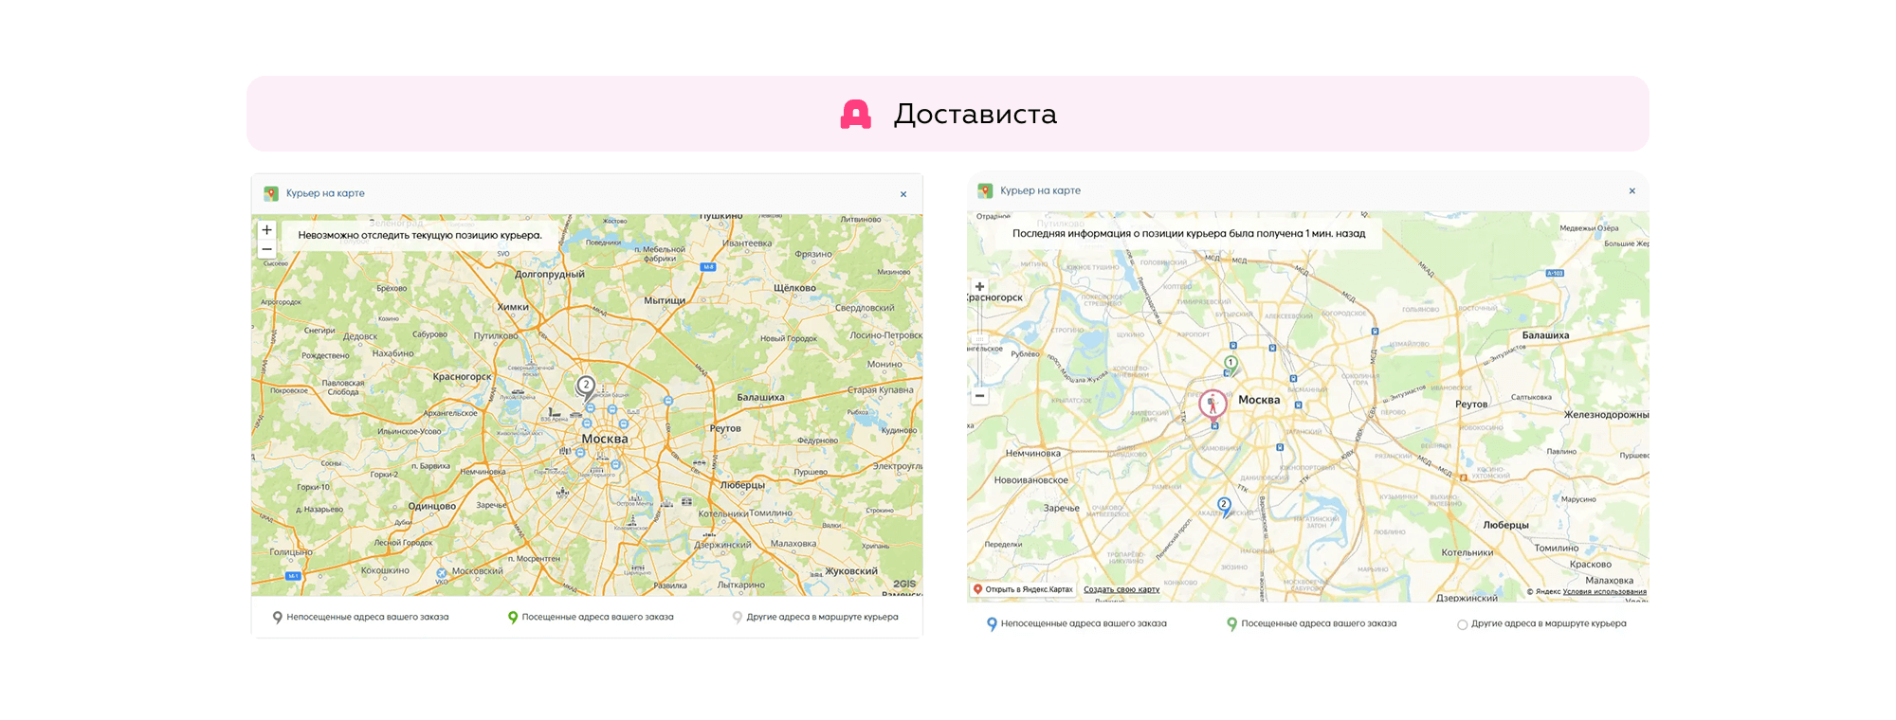Click Посещенные адреса вашего заказа in right panel
Image resolution: width=1896 pixels, height=720 pixels.
pyautogui.click(x=1319, y=624)
